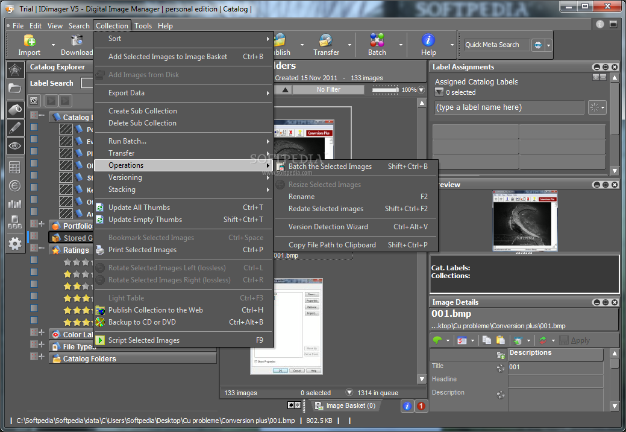Collapse the Ratings tree node

tap(42, 248)
